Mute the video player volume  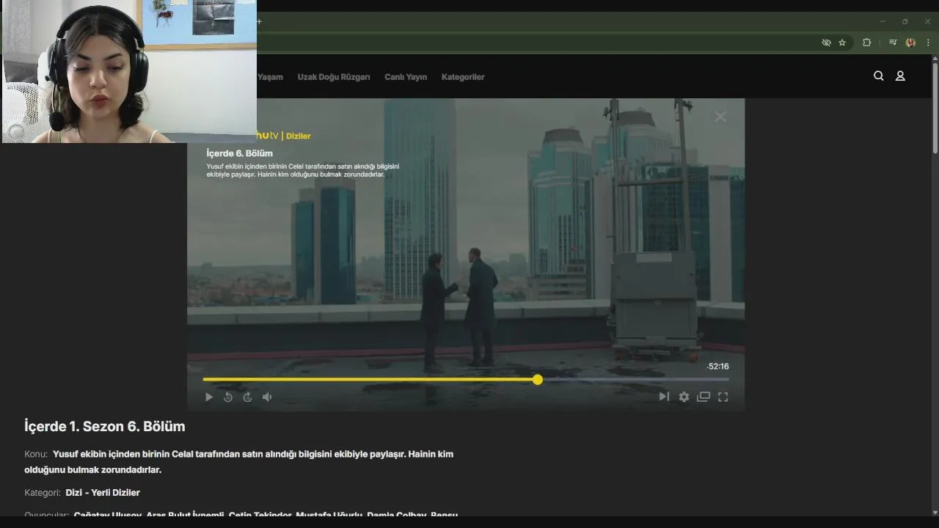tap(267, 397)
